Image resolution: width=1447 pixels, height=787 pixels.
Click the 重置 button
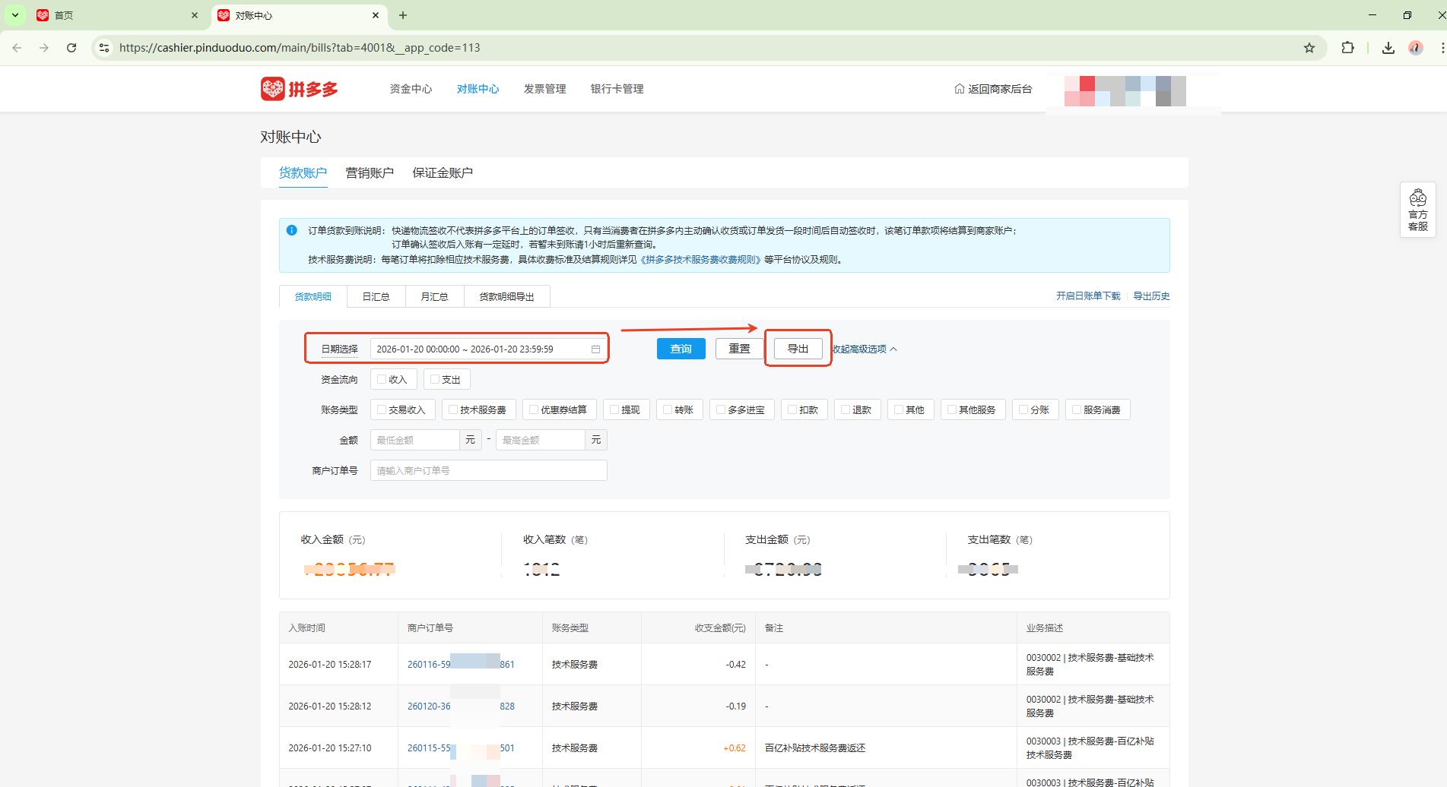pos(739,349)
